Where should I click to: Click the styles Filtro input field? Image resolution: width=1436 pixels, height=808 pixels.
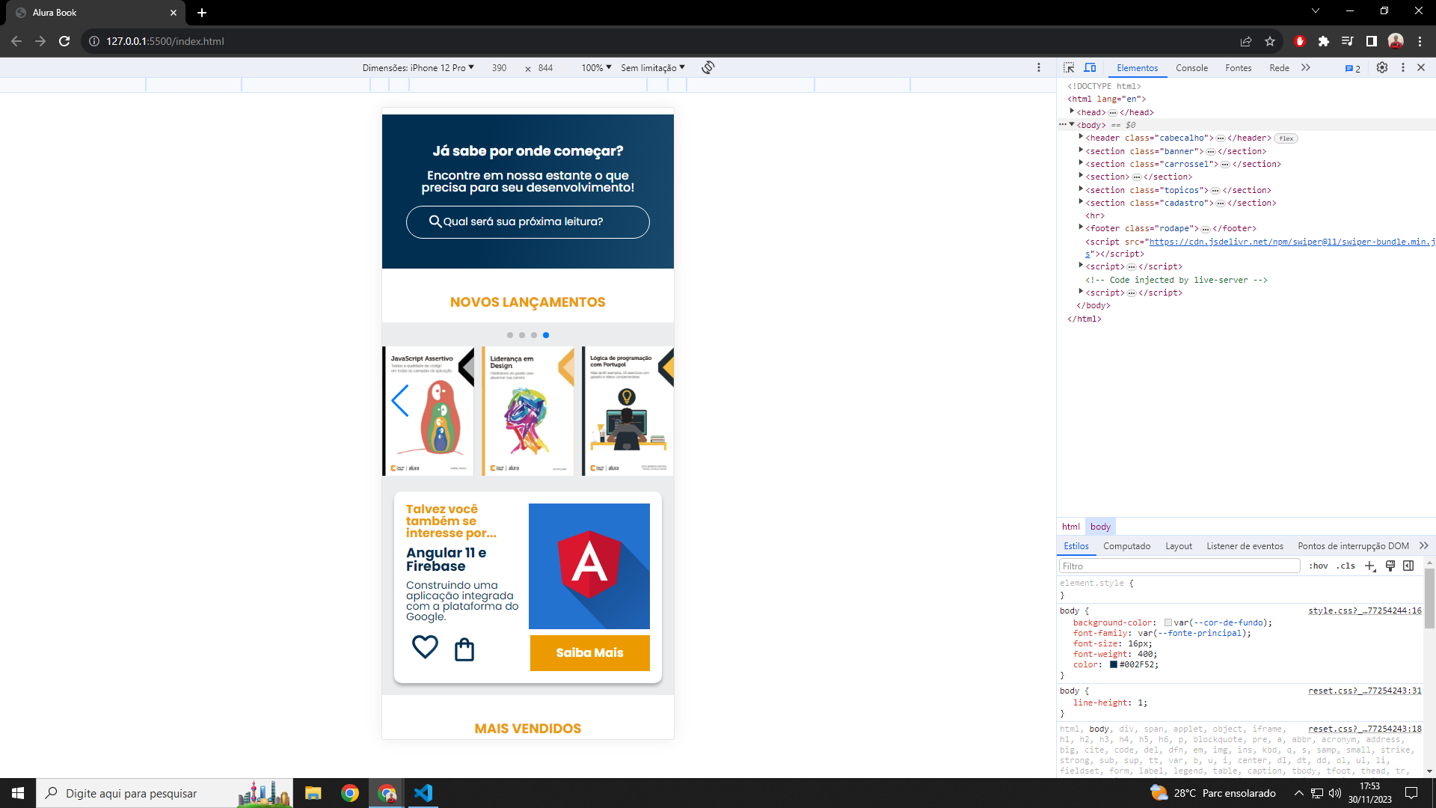[1179, 566]
